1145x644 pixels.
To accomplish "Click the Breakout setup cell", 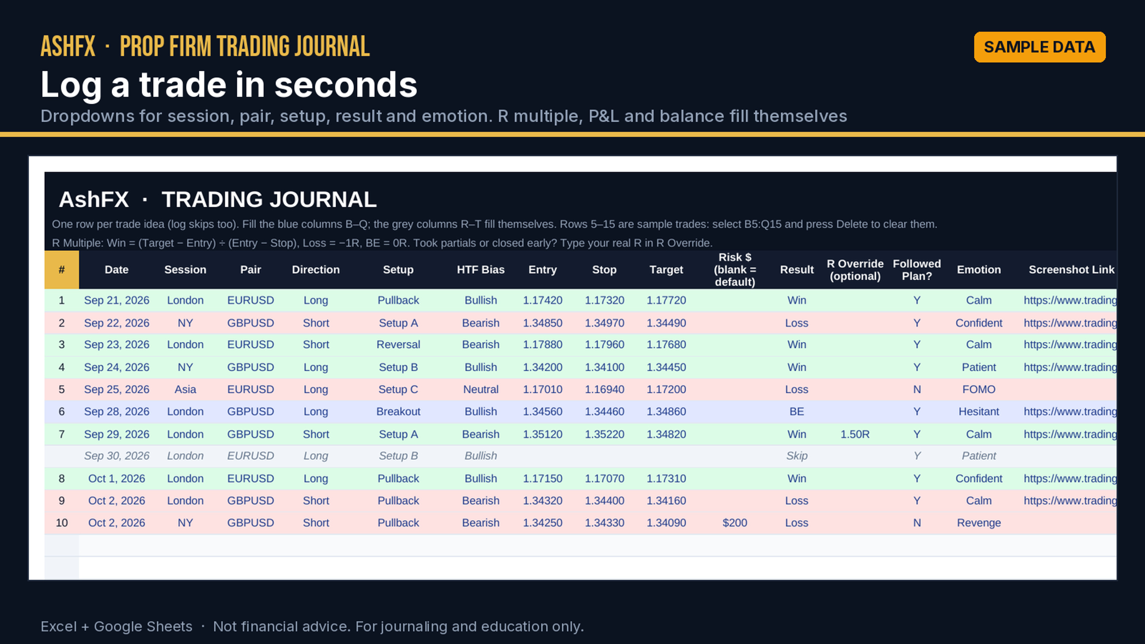I will click(398, 411).
